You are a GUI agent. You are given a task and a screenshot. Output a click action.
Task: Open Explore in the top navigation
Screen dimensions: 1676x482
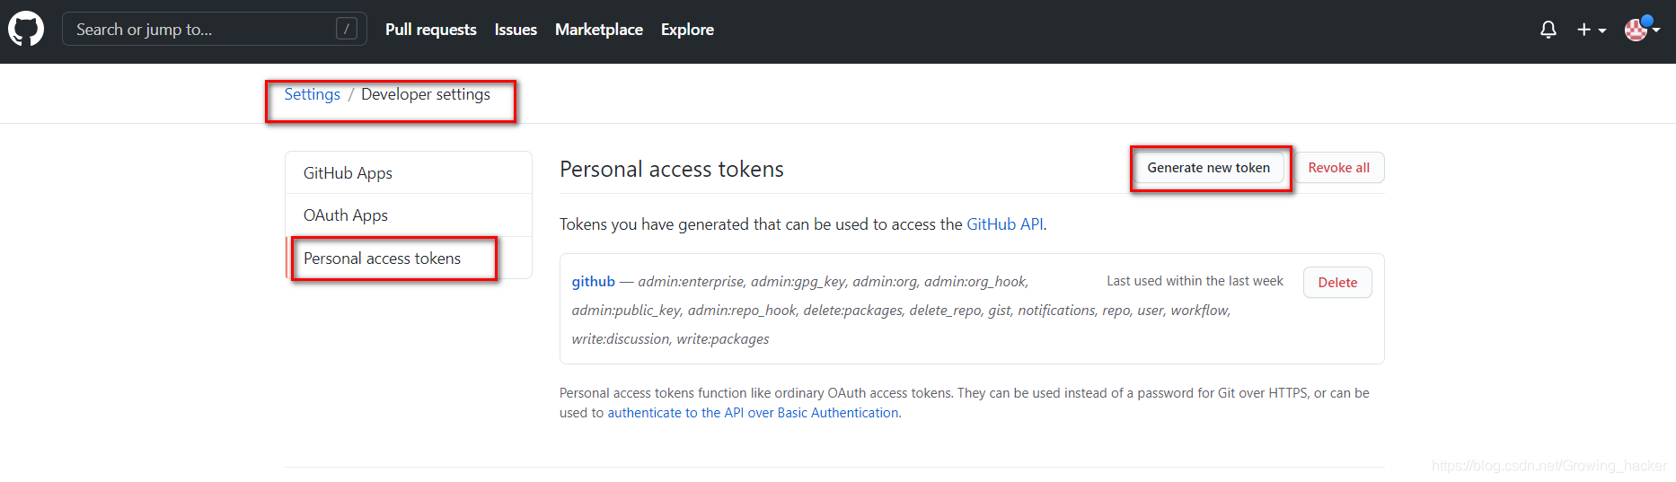coord(687,30)
